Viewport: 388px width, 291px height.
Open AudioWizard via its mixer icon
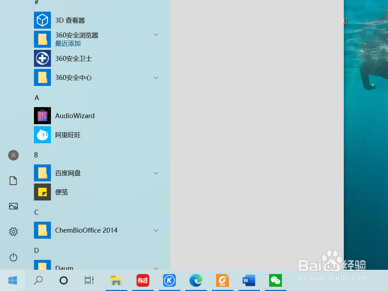[x=42, y=116]
